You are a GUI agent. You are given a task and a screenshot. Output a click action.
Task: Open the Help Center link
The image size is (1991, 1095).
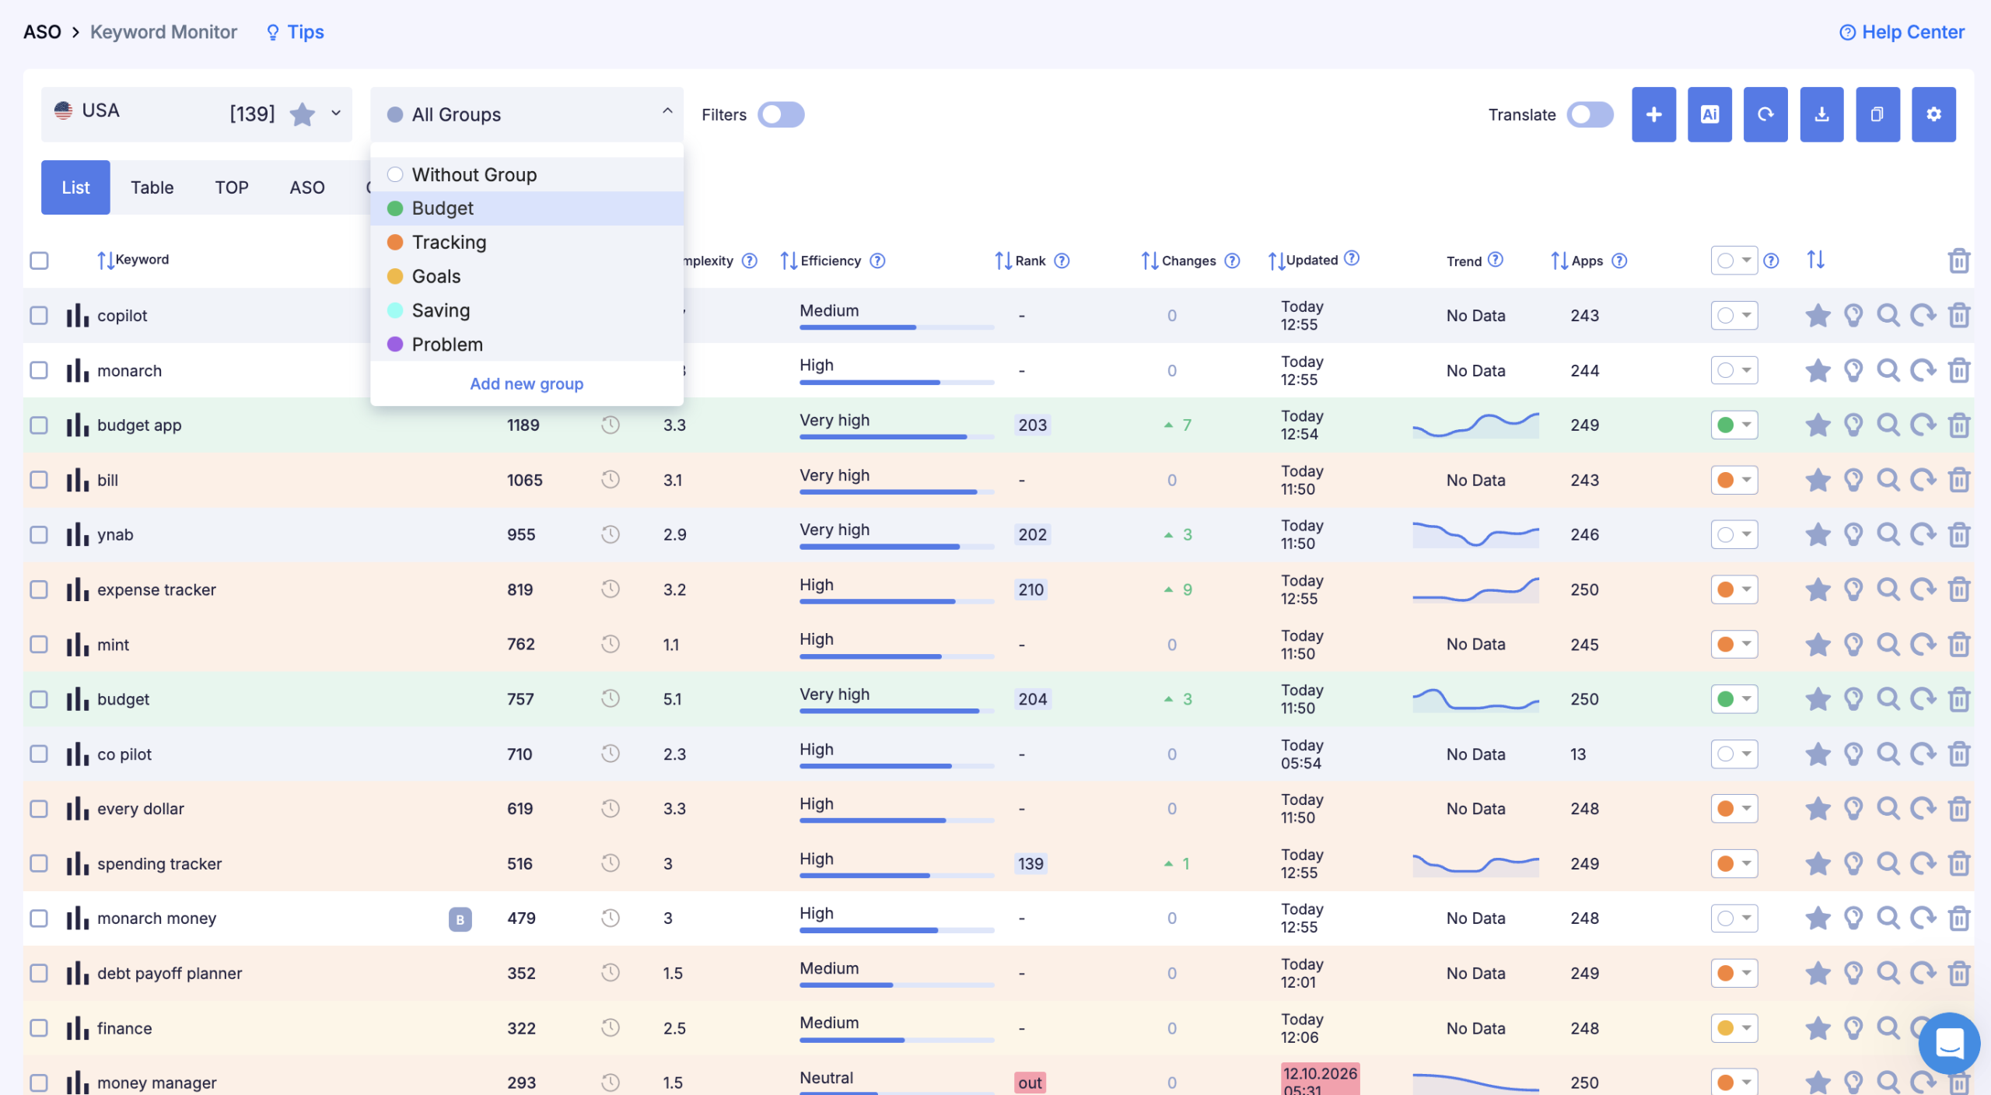[1902, 32]
